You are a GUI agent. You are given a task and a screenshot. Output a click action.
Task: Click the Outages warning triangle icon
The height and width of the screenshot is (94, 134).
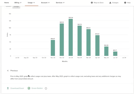[110, 3]
